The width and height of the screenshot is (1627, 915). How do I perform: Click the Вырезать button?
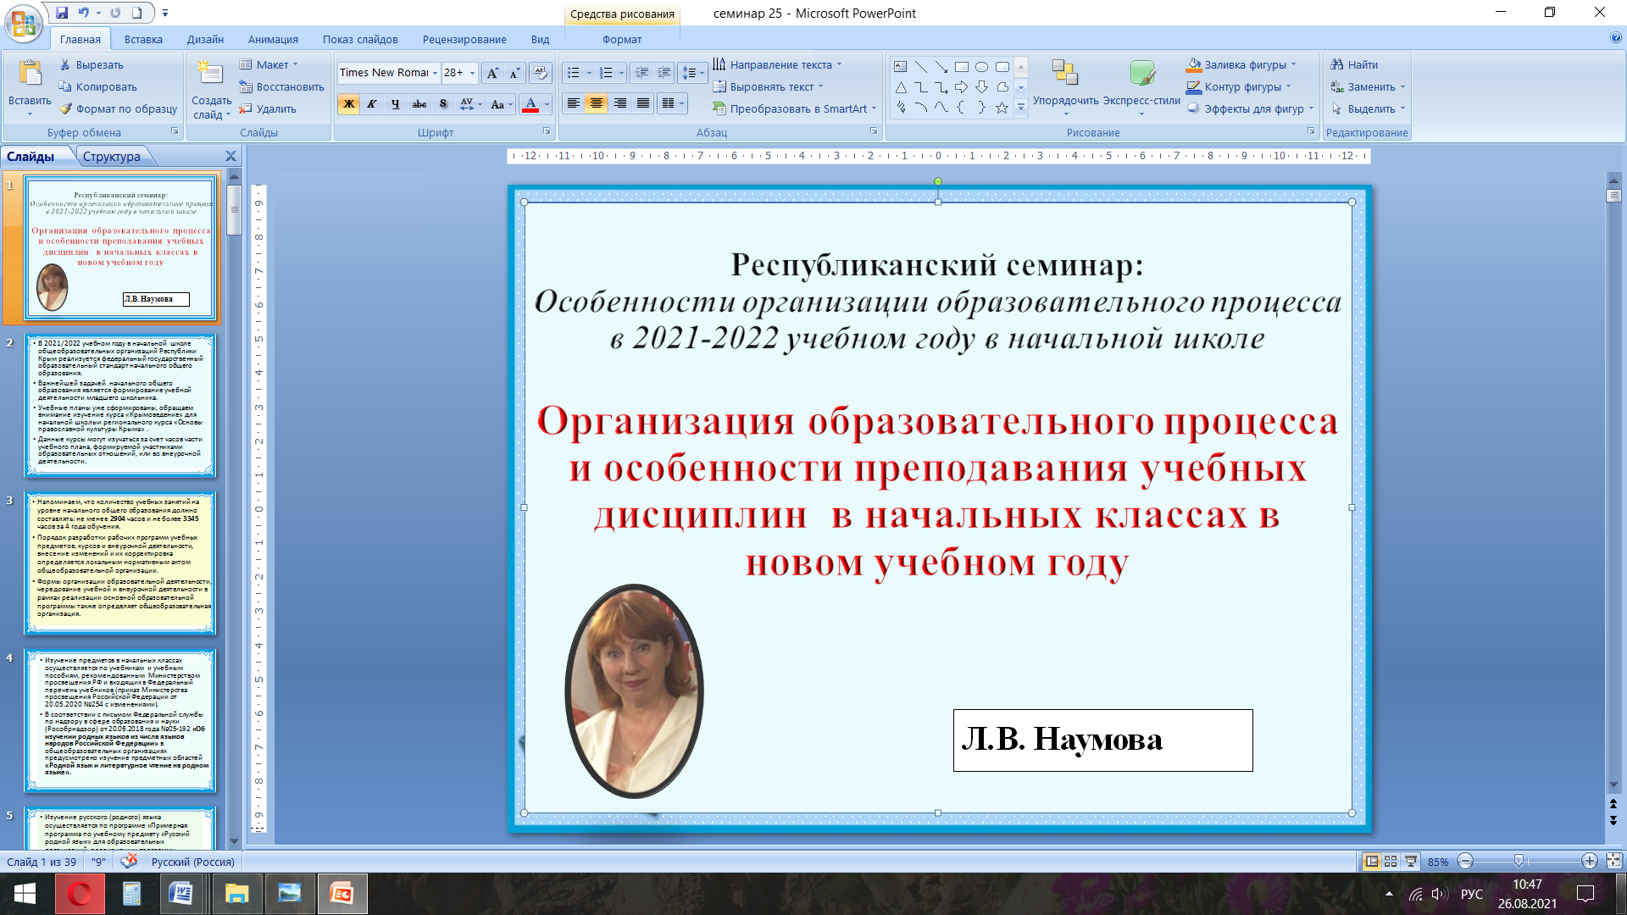point(91,64)
